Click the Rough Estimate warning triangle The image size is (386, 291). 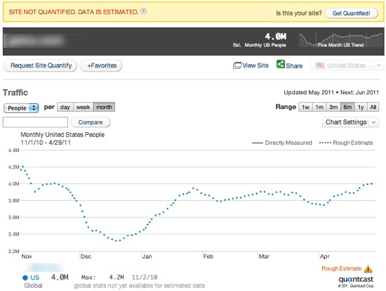368,269
